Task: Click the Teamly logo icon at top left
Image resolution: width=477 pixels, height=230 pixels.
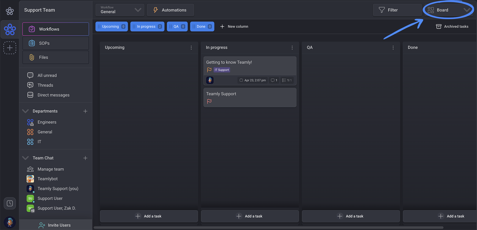Action: pos(10,11)
